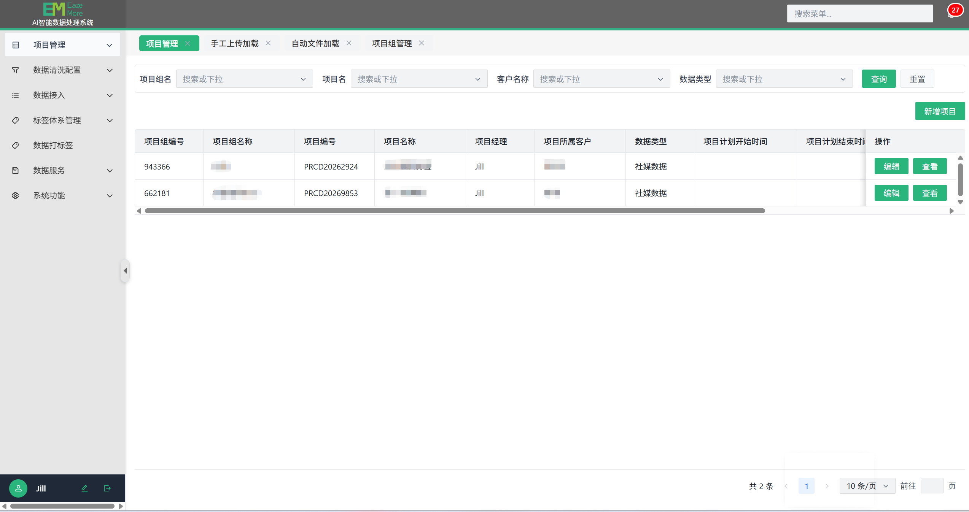Open the 项目名 dropdown

419,79
